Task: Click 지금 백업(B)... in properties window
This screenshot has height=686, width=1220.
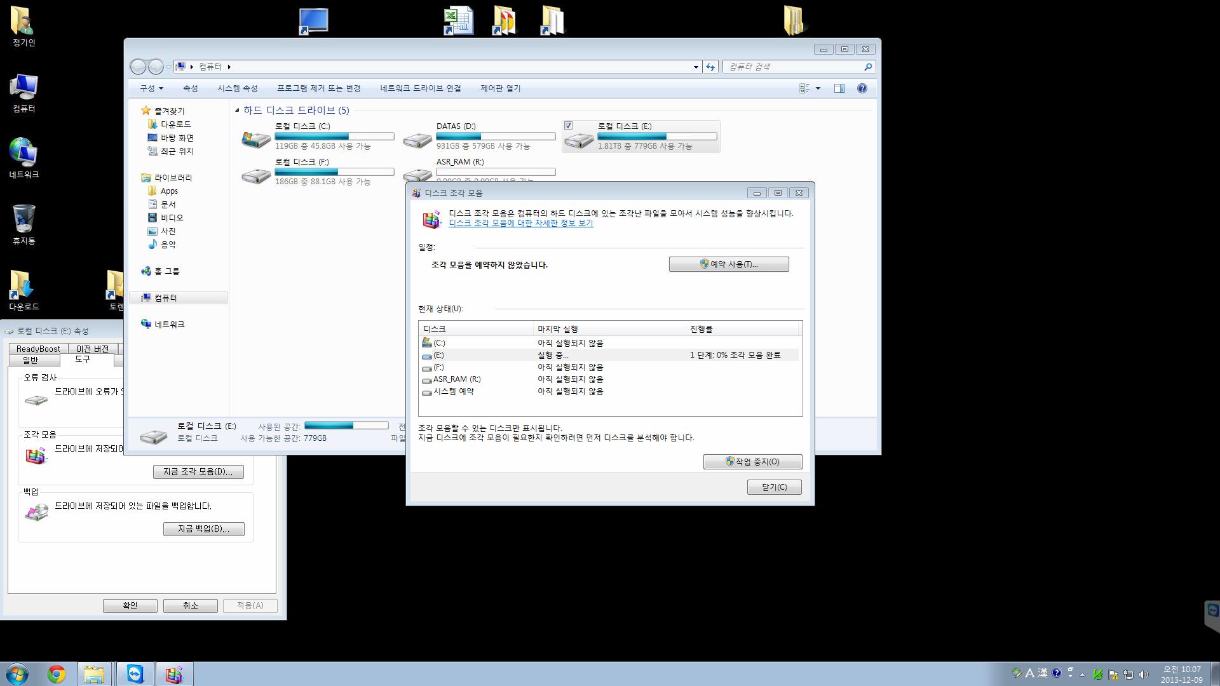Action: tap(203, 528)
